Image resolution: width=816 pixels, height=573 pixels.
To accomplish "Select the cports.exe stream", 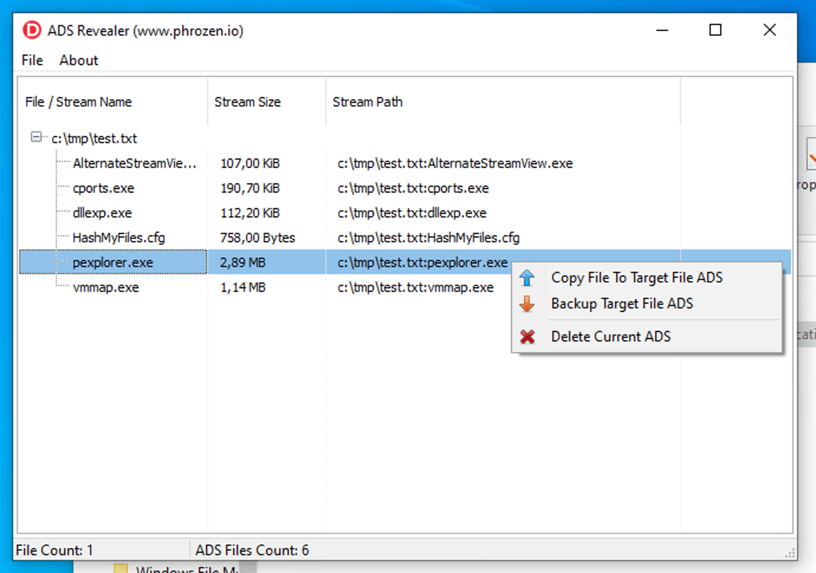I will (x=103, y=188).
